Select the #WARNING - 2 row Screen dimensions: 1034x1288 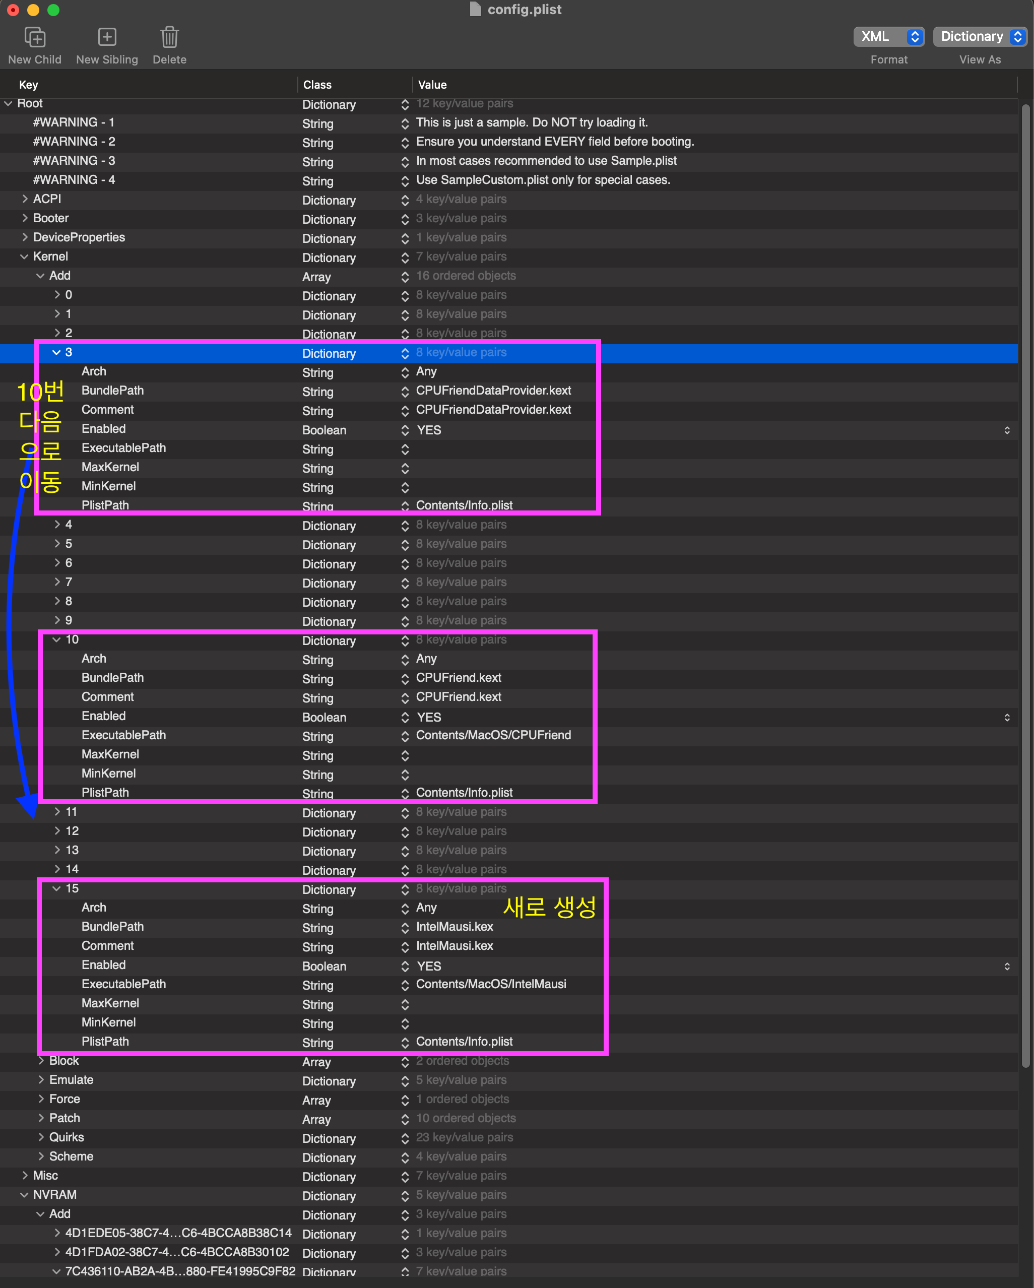click(x=509, y=142)
